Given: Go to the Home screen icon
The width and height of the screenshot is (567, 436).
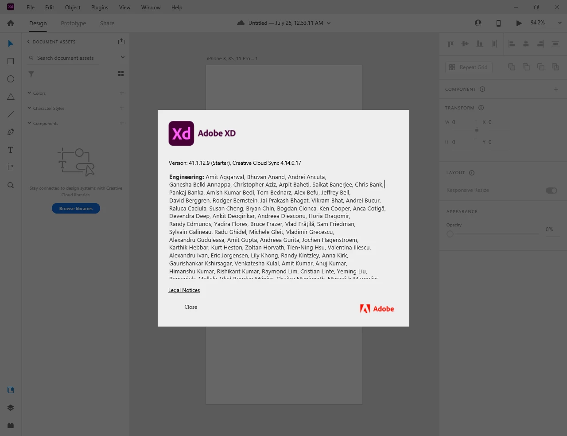Looking at the screenshot, I should [x=11, y=23].
